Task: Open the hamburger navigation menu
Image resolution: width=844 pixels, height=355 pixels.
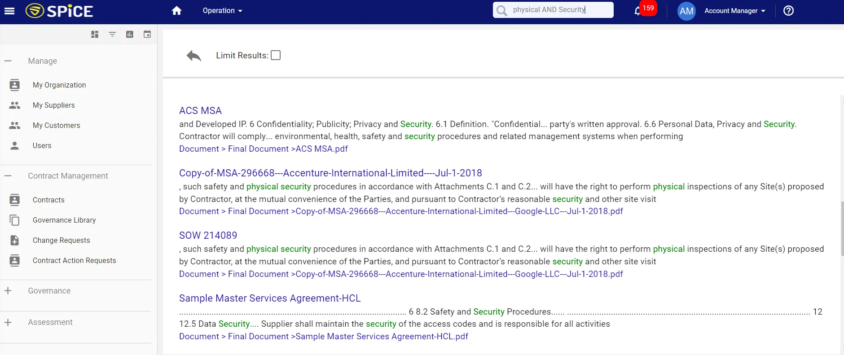Action: [x=9, y=11]
